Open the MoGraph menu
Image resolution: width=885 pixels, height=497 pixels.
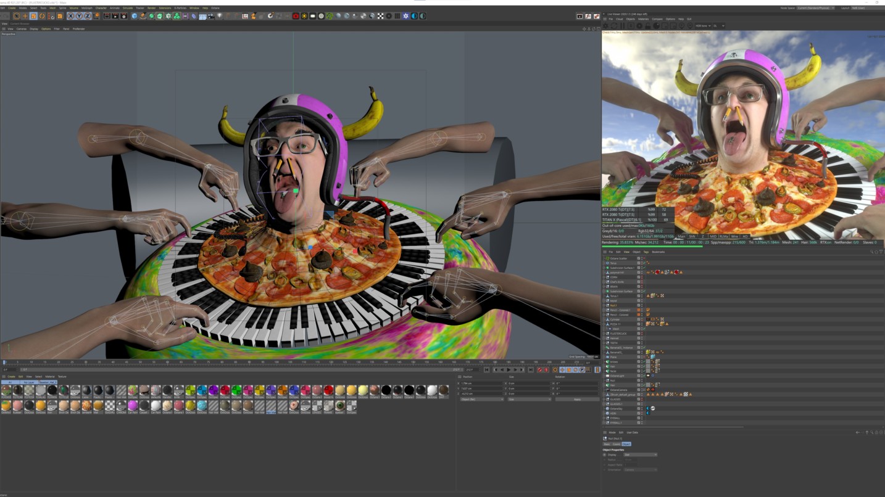[86, 8]
